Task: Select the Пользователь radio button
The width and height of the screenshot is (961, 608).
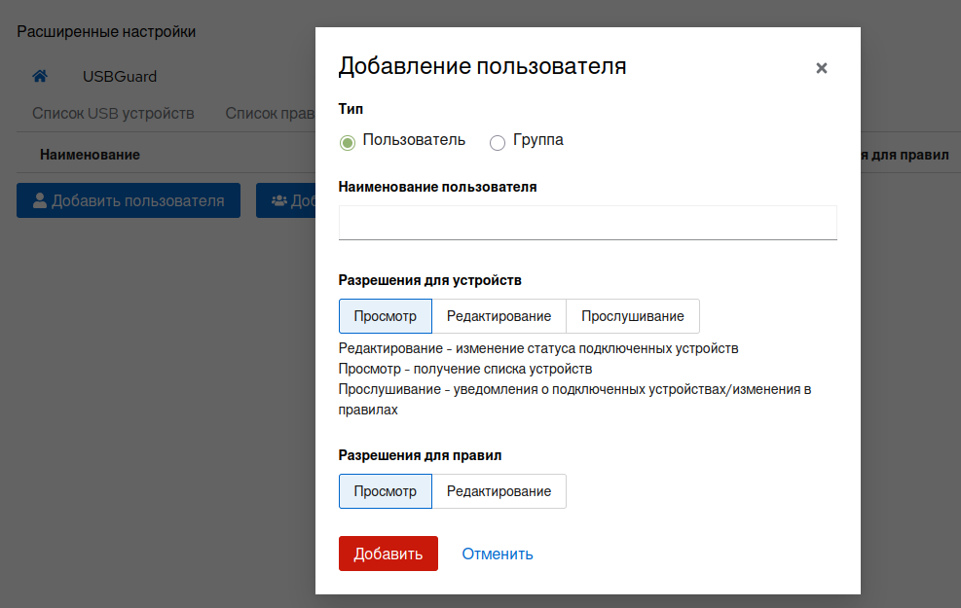Action: [348, 142]
